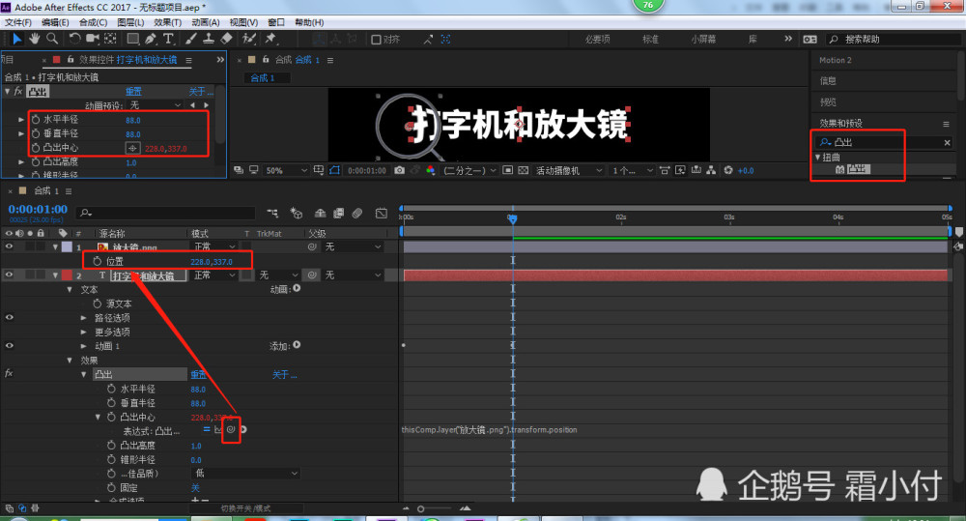Open the Motion 2 panel

click(x=835, y=61)
